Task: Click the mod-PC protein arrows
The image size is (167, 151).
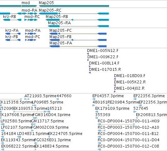Action: point(31,40)
